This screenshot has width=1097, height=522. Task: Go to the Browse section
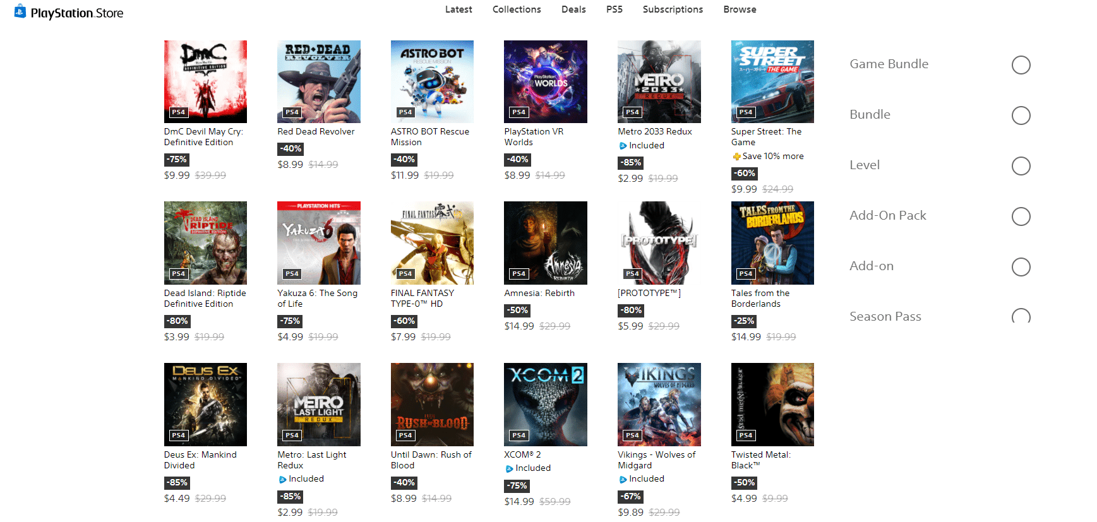740,9
